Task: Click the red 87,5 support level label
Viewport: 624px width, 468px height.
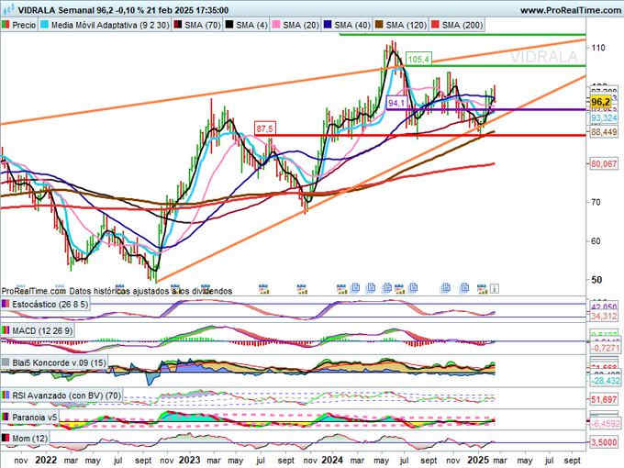Action: coord(264,129)
